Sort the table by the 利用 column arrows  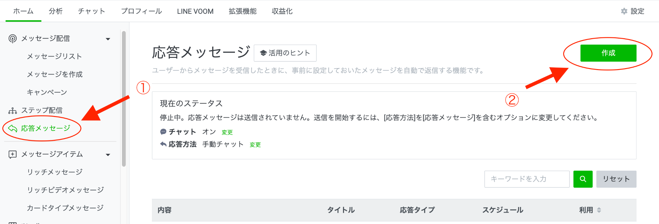pyautogui.click(x=599, y=210)
